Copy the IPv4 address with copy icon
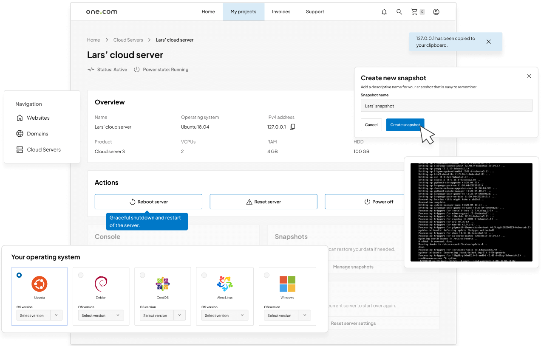The height and width of the screenshot is (346, 541). pyautogui.click(x=292, y=127)
